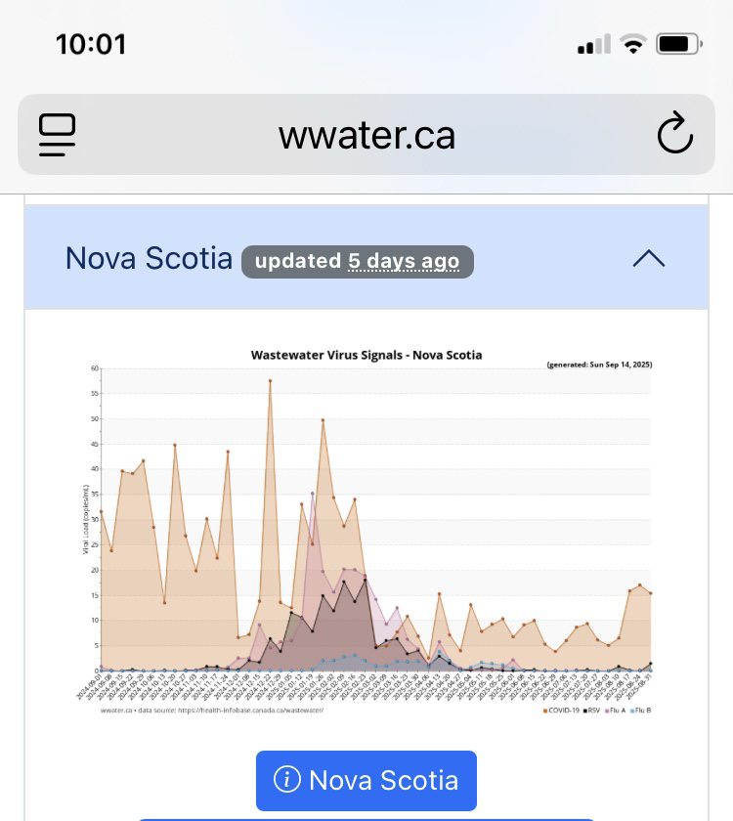This screenshot has height=821, width=733.
Task: Tap the "updated 5 days ago" badge
Action: 357,261
